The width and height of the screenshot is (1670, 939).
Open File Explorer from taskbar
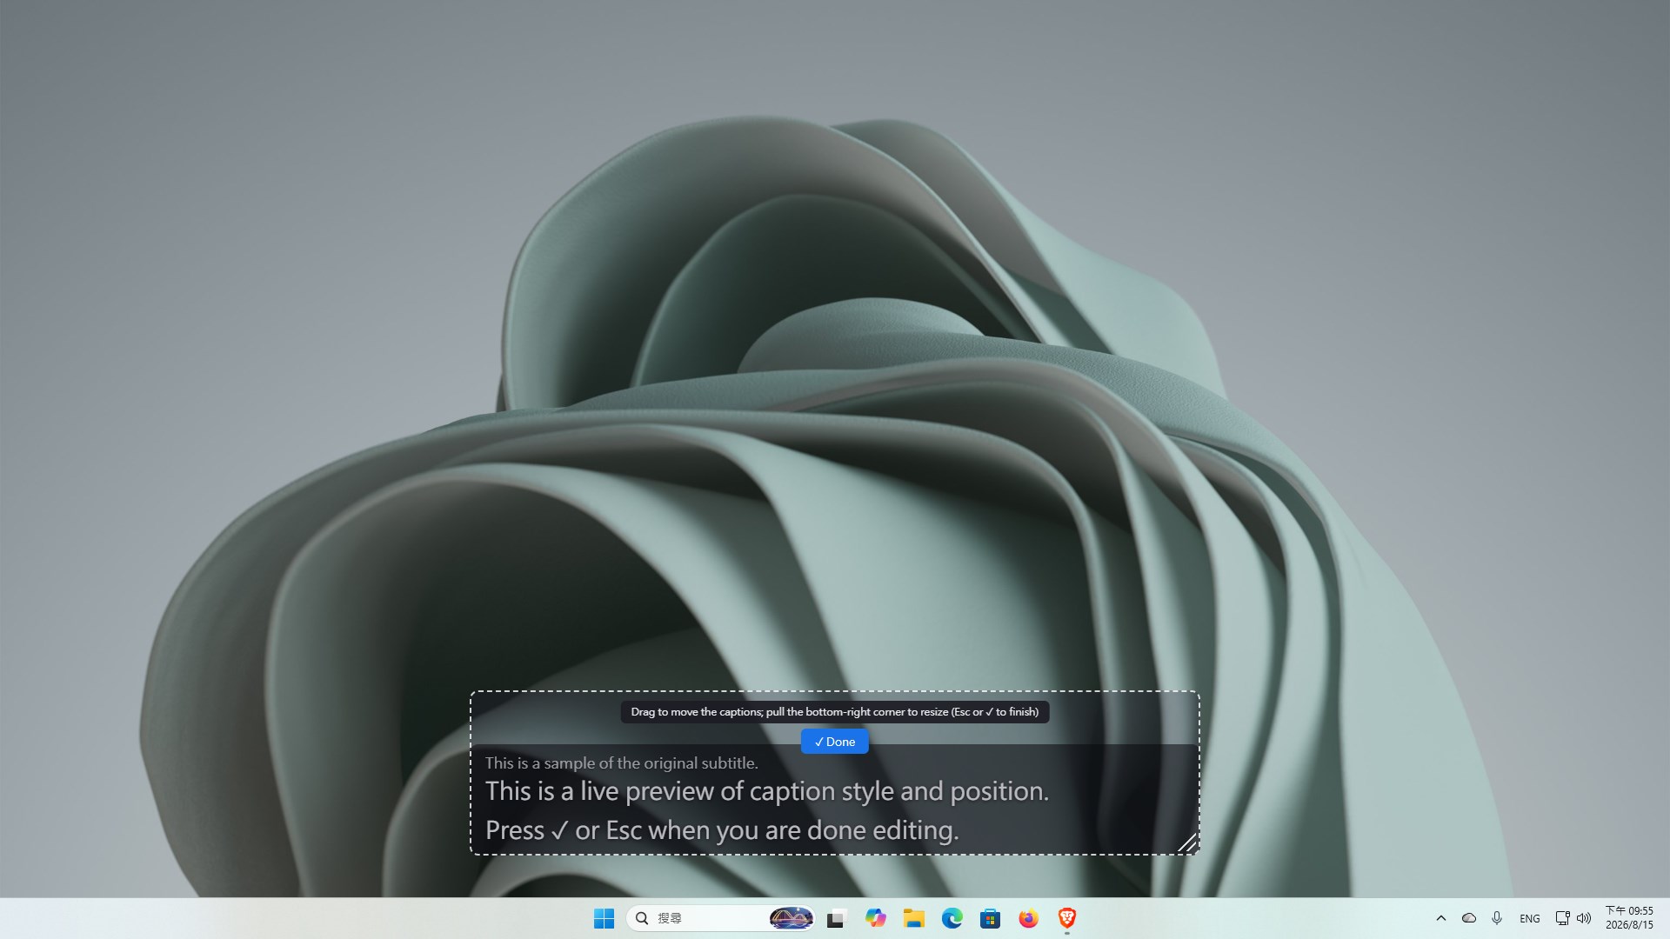[x=913, y=918]
